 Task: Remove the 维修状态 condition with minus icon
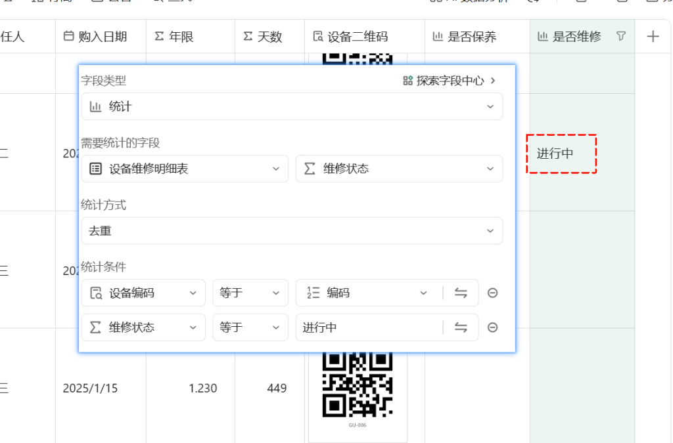click(x=493, y=327)
